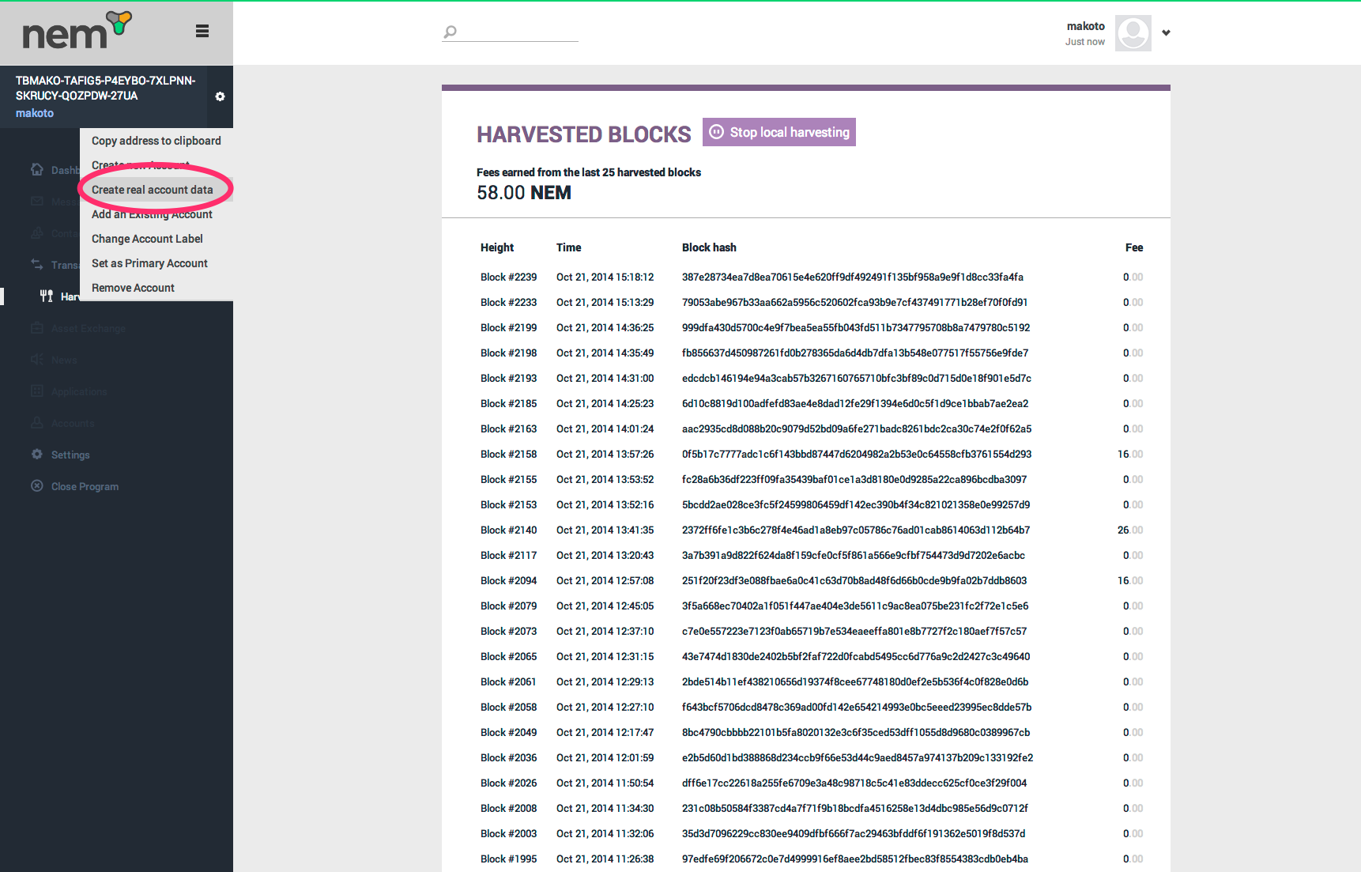Screen dimensions: 1361x872
Task: Click Accounts sidebar item
Action: coord(73,423)
